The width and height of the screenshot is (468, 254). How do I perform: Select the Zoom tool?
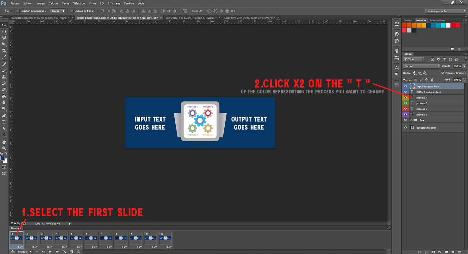coord(4,147)
